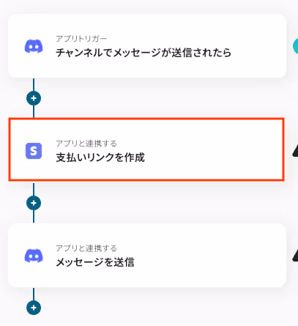This screenshot has width=298, height=326.
Task: Click the Discord icon beside メッセージを送信
Action: 34,256
